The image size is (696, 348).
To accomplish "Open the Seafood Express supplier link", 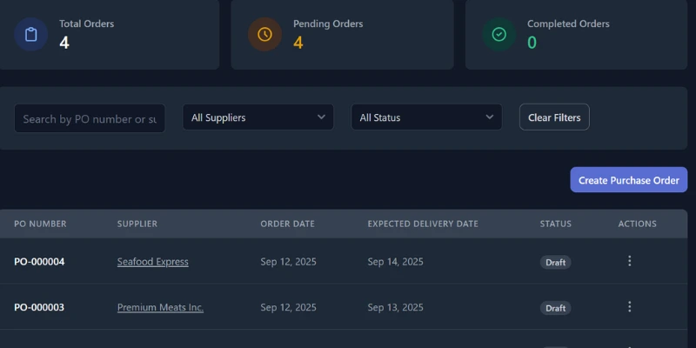I will pyautogui.click(x=152, y=262).
